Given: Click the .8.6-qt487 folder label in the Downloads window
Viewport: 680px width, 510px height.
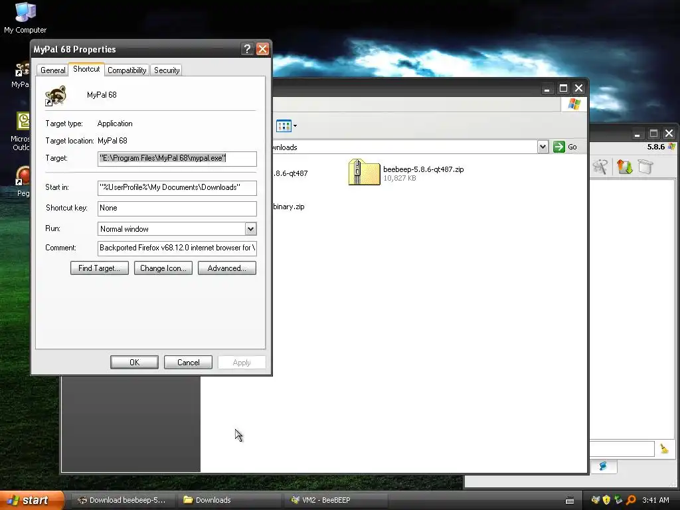Looking at the screenshot, I should pos(291,173).
